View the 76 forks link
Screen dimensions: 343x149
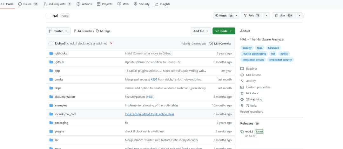click(249, 106)
